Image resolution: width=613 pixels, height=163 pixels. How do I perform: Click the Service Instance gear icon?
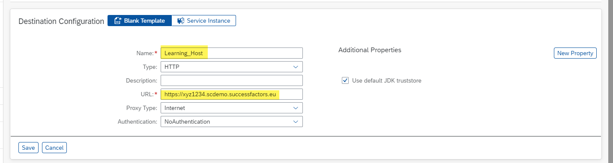coord(181,21)
